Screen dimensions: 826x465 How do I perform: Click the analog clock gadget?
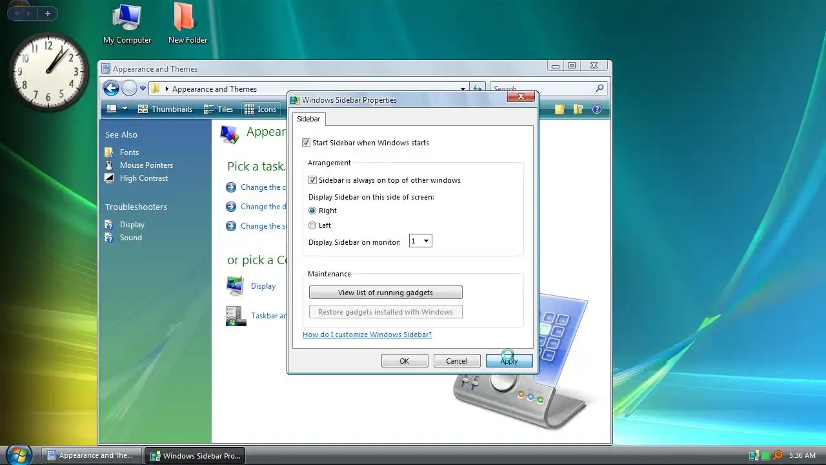(49, 71)
